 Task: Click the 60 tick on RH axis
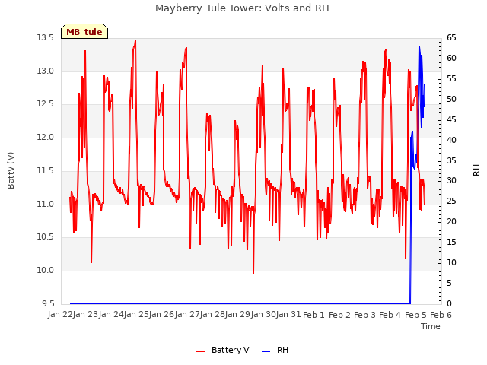pos(451,58)
